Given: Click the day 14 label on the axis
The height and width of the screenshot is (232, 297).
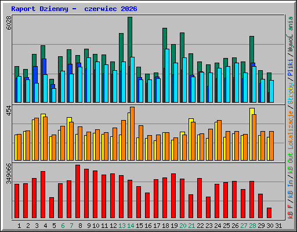Looking at the screenshot, I should [x=131, y=226].
